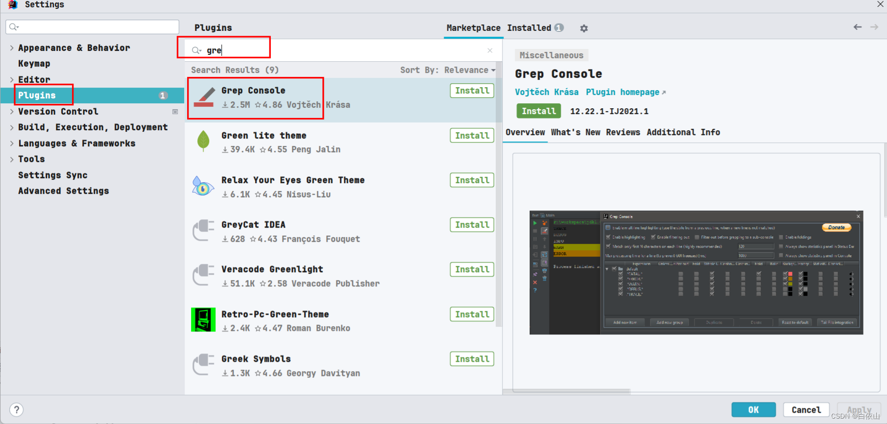Select Keymap in the settings tree

click(x=34, y=64)
